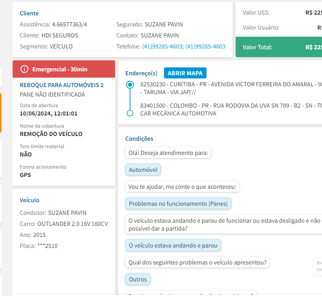Click the REMOÇÃO DO VEÍCULO coverage name

tap(51, 134)
